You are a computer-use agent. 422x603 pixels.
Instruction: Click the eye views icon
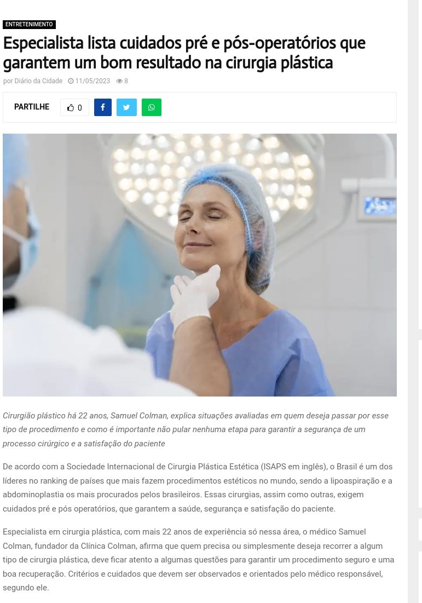[x=119, y=81]
